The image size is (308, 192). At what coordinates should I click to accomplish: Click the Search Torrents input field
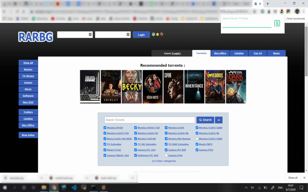click(150, 120)
